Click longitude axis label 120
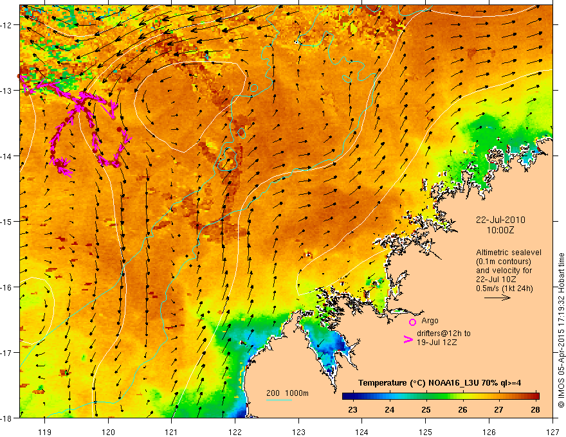566x437 pixels. click(108, 432)
